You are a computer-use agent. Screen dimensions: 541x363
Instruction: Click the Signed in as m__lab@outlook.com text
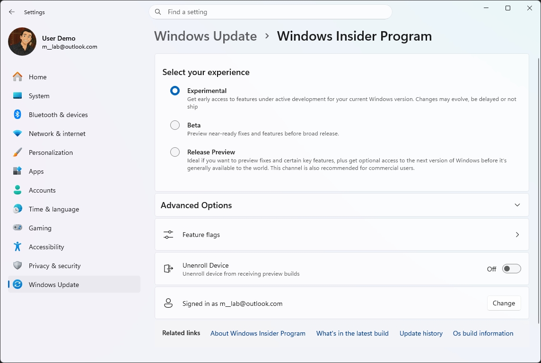tap(232, 304)
